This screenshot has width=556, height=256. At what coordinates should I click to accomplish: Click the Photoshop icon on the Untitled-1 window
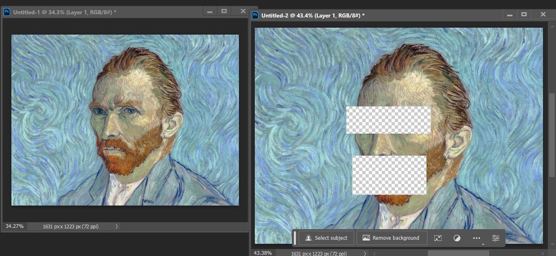tap(7, 12)
